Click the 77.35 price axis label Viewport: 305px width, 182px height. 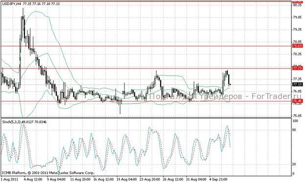coord(297,79)
